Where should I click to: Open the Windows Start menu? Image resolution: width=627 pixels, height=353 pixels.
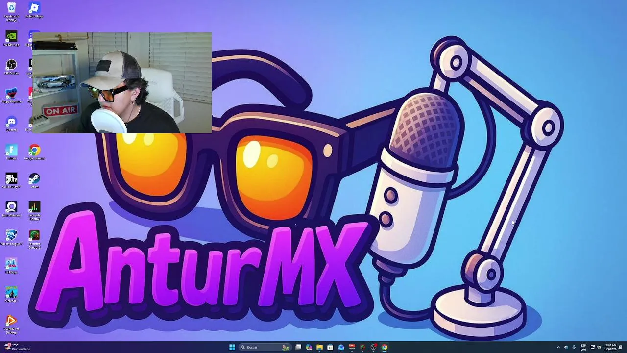232,347
